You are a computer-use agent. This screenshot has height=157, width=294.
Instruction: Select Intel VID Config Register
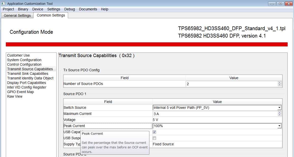coord(27,88)
